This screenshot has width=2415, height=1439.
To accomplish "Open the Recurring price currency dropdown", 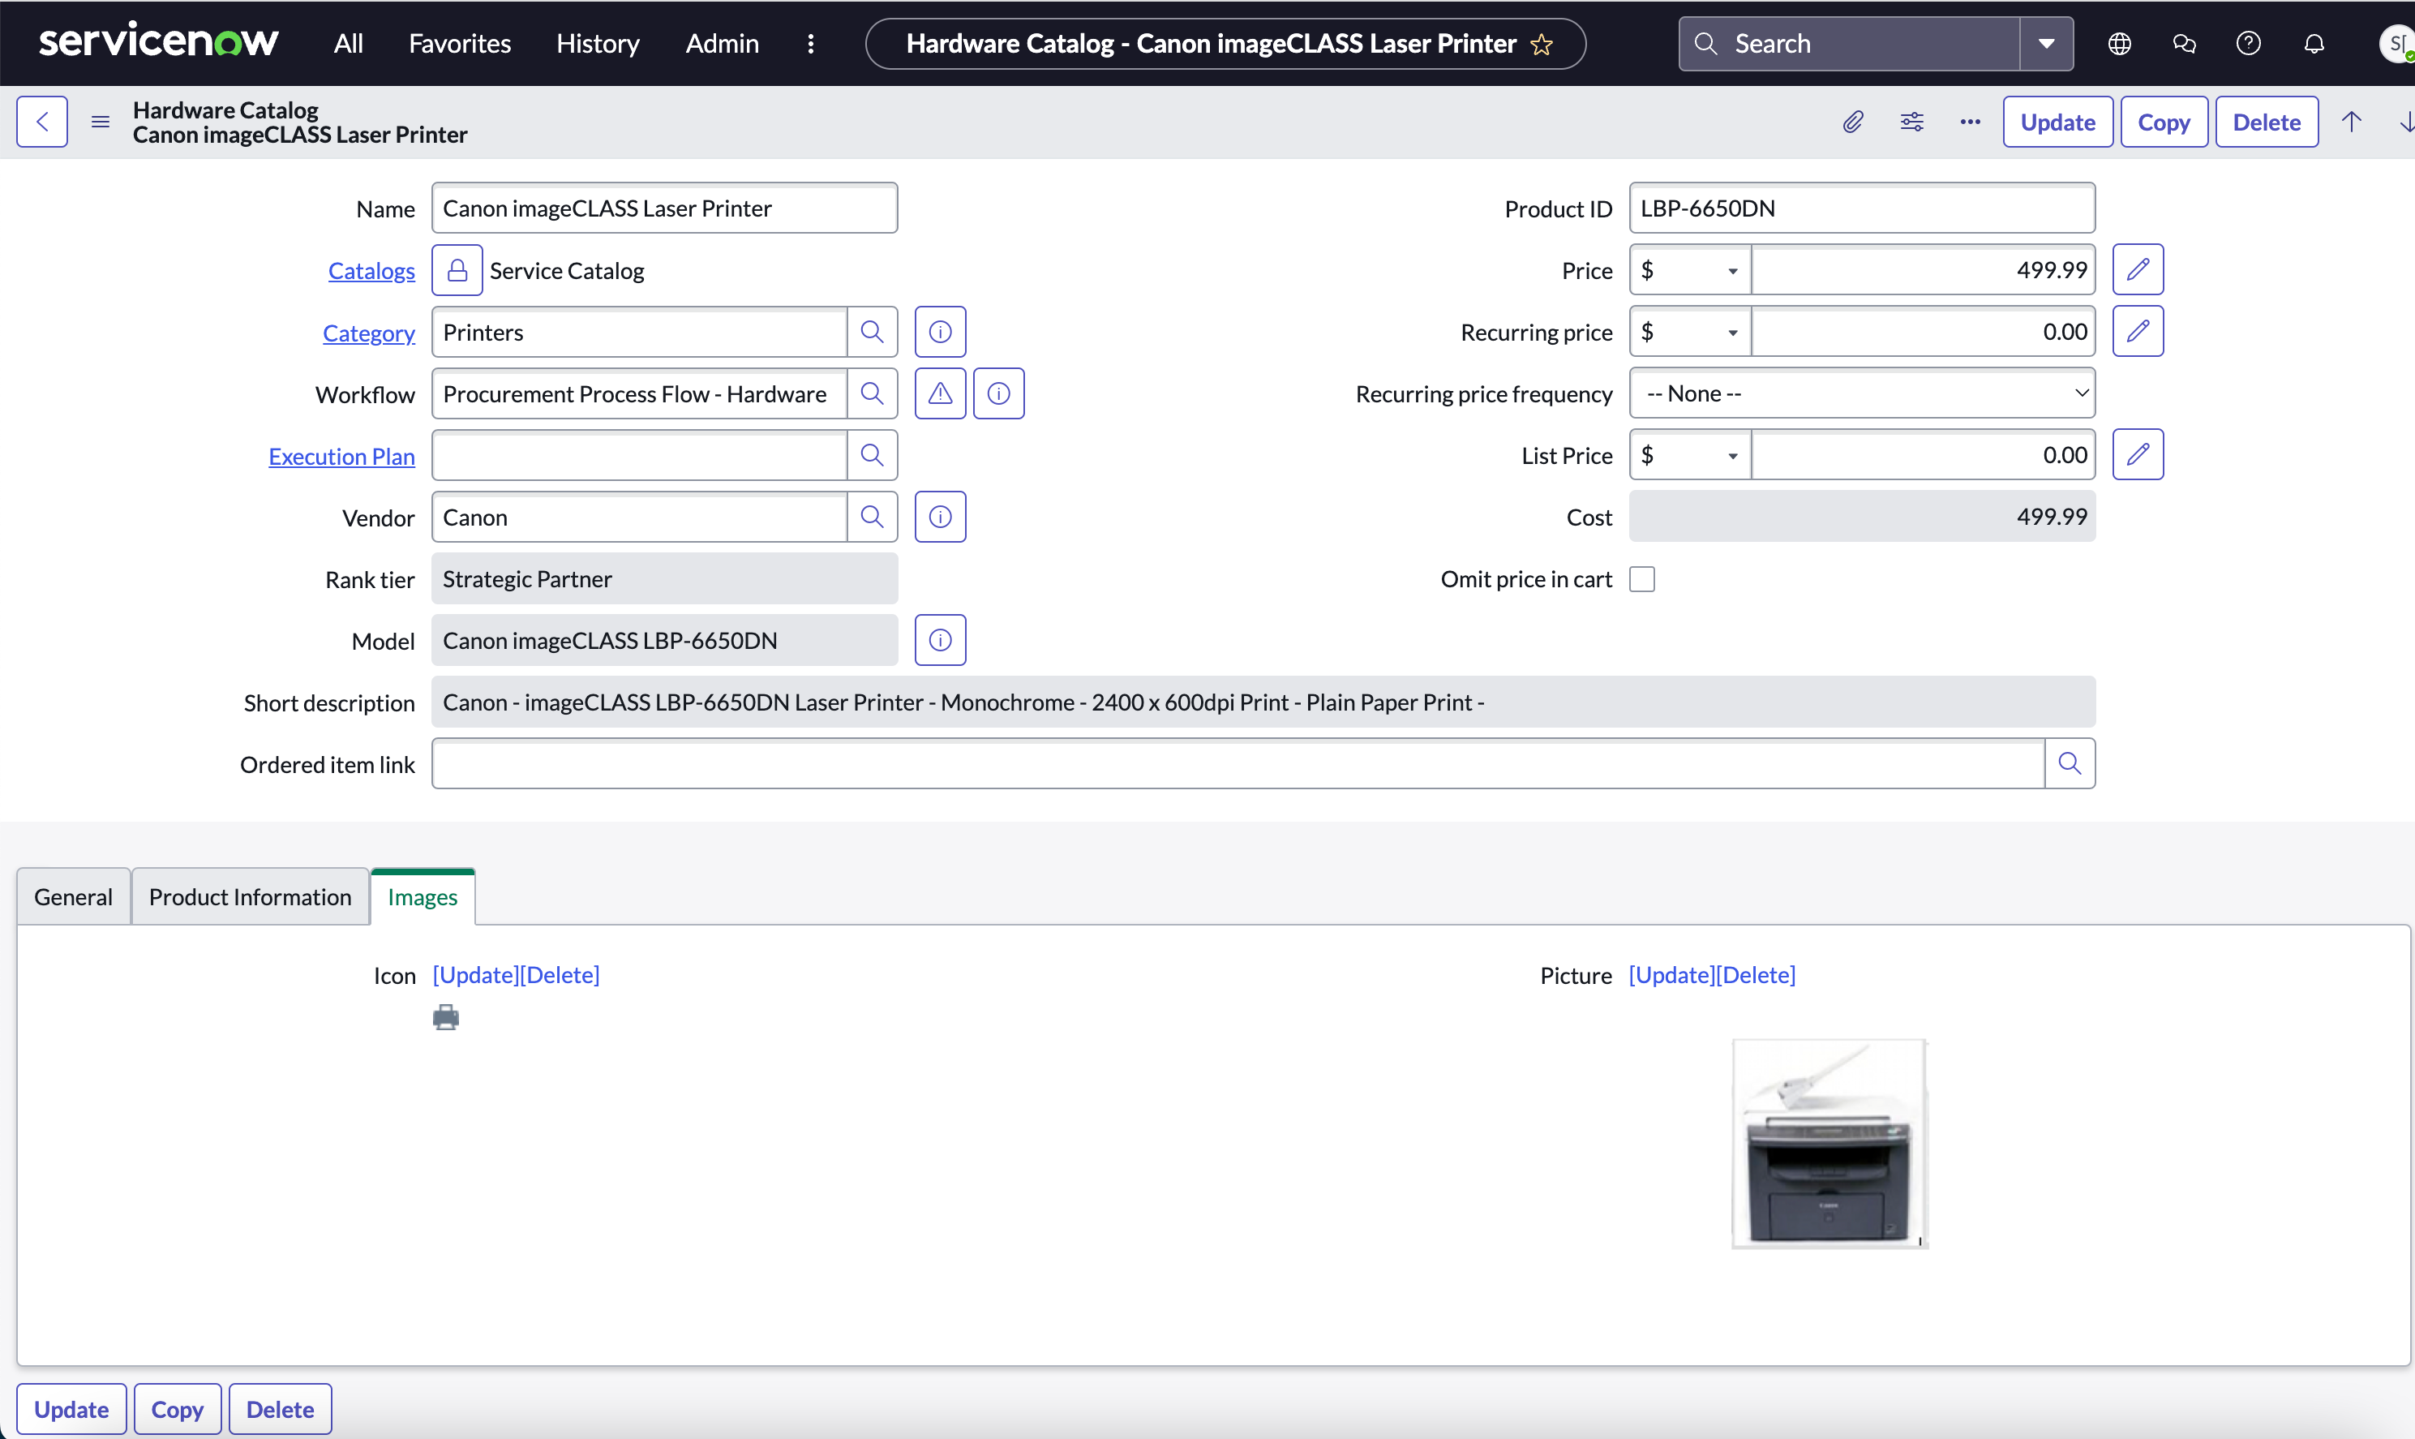I will [1690, 333].
